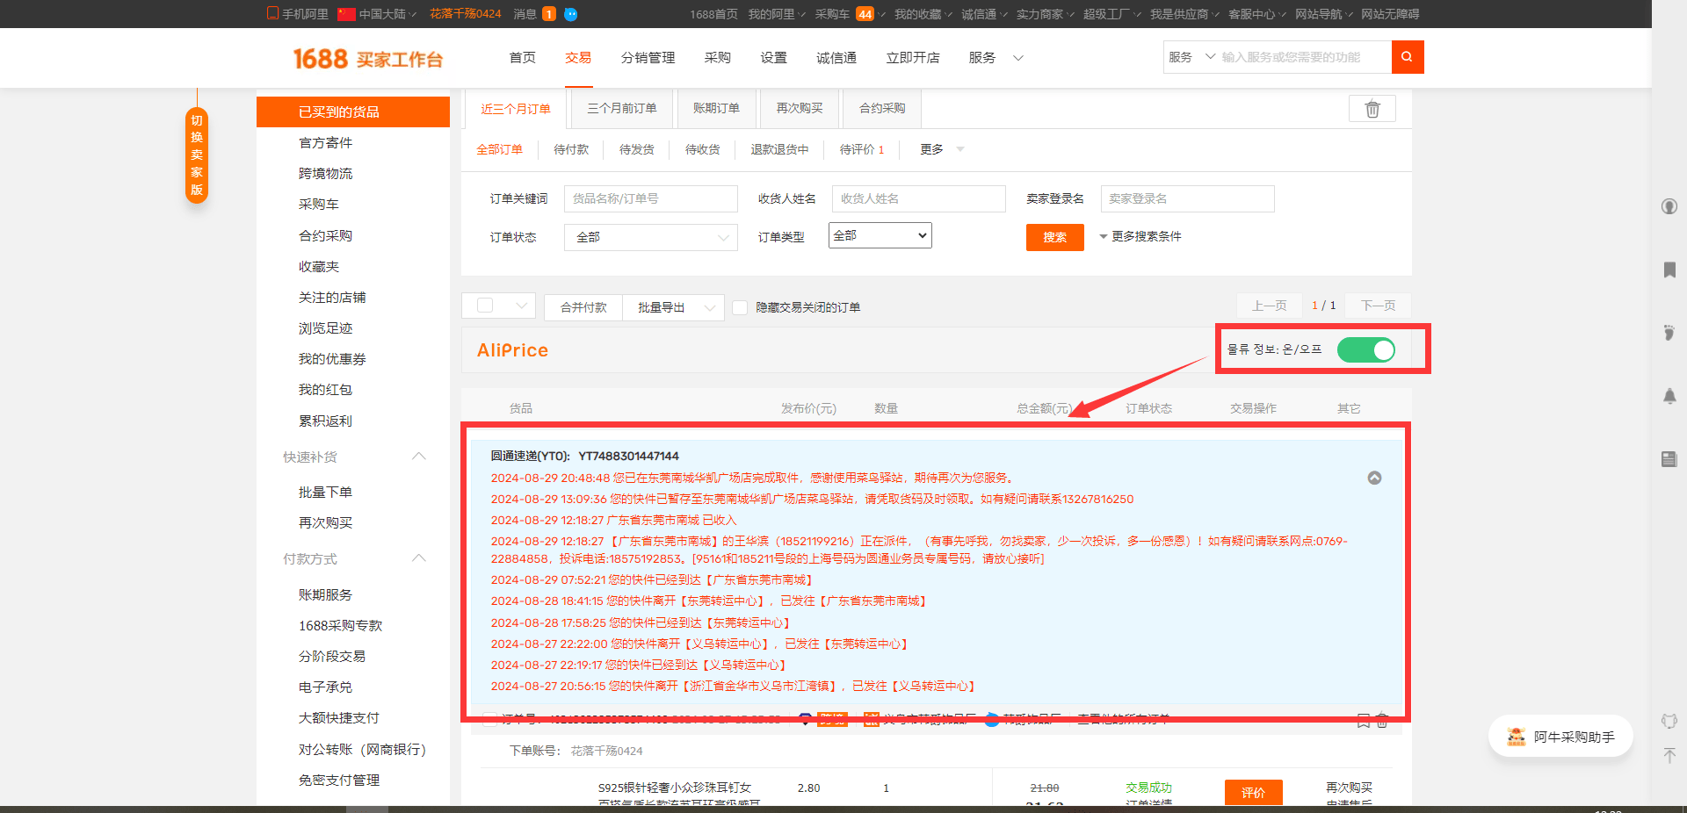Open the trash bin icon near tabs

[1372, 109]
